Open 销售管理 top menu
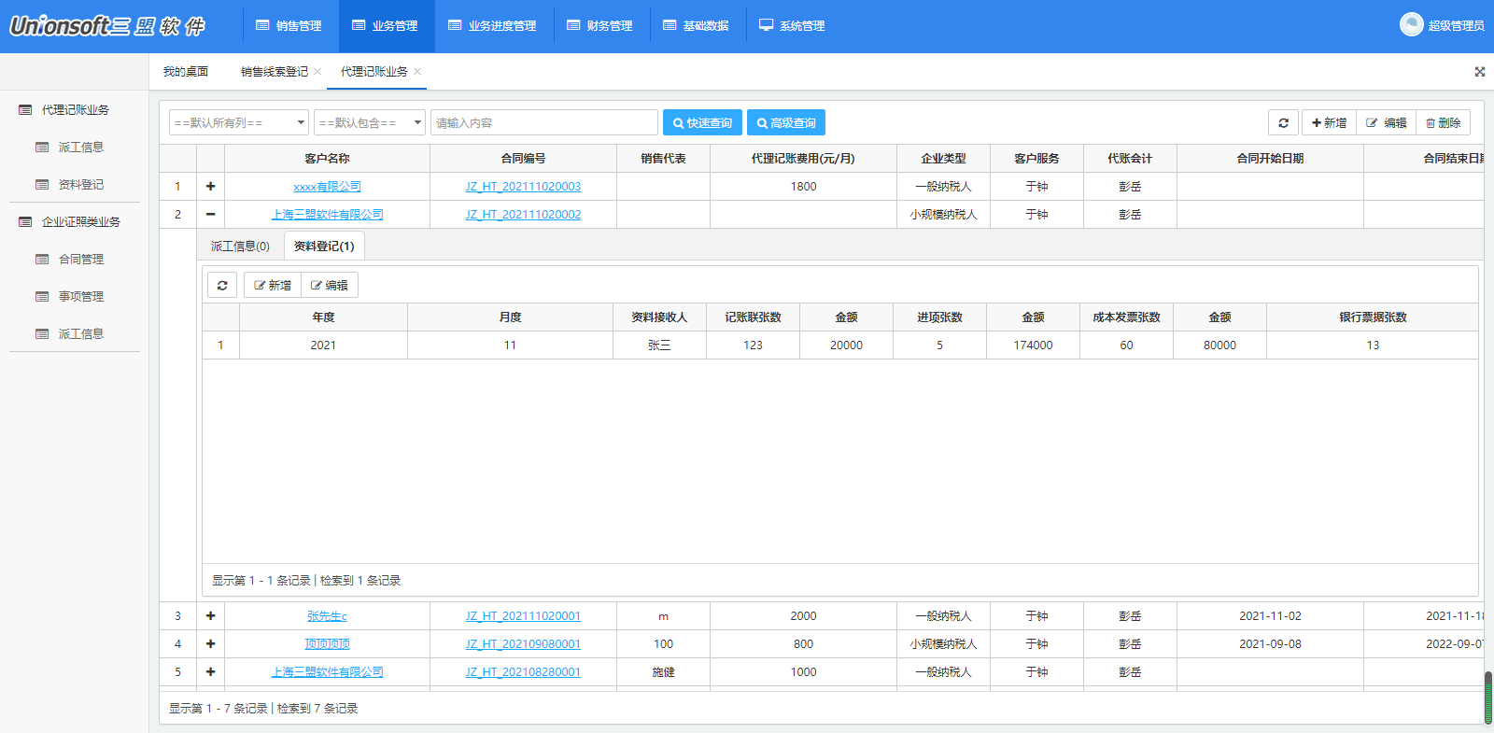Viewport: 1494px width, 733px height. click(289, 26)
